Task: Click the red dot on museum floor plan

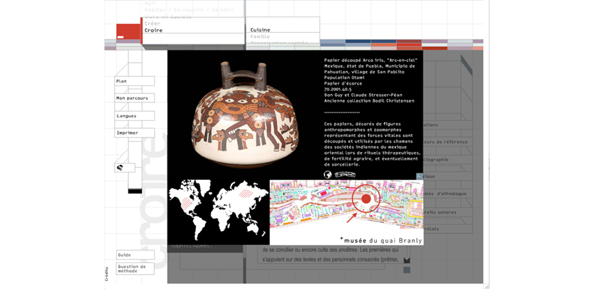Action: click(x=366, y=199)
